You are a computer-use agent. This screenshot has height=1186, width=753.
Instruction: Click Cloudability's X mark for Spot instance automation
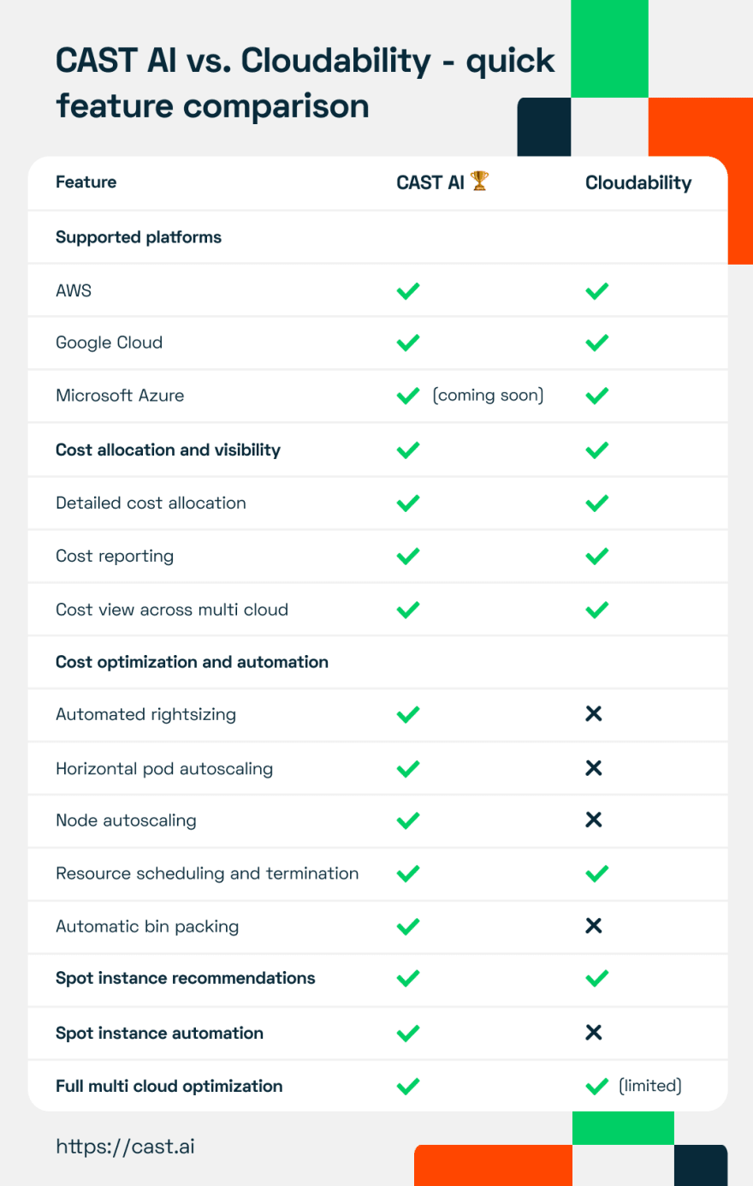click(594, 1033)
